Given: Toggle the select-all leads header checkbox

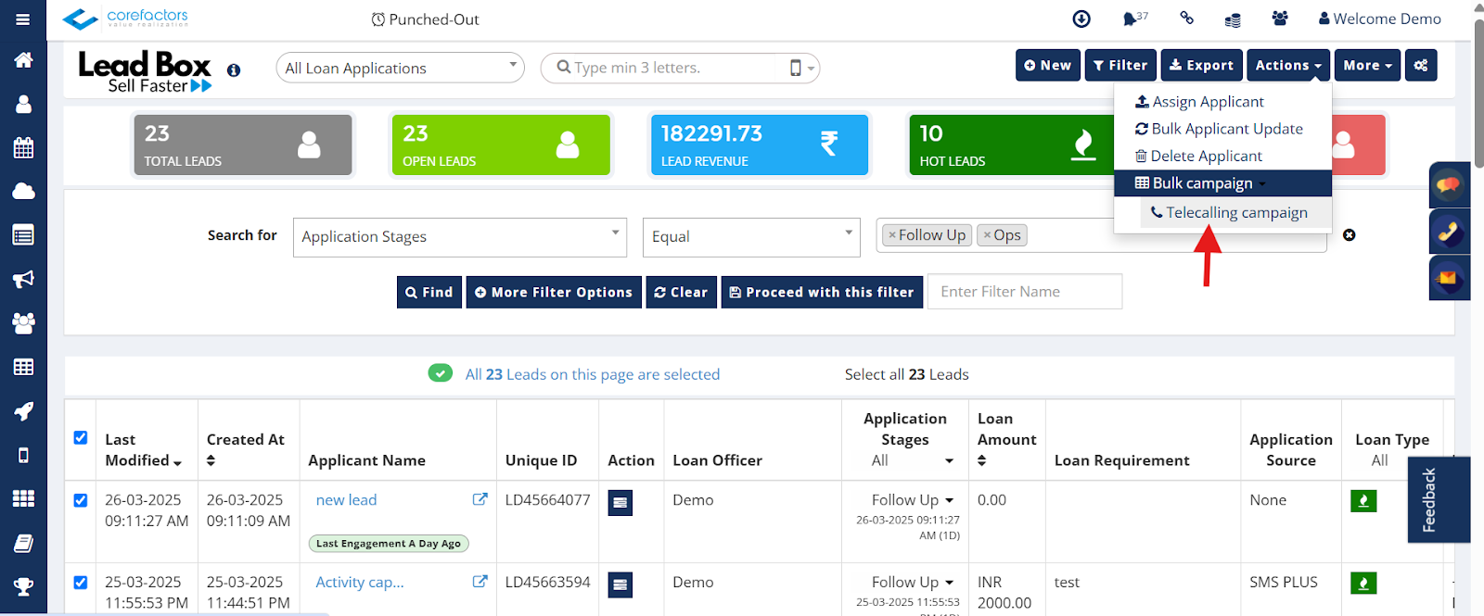Looking at the screenshot, I should (81, 438).
